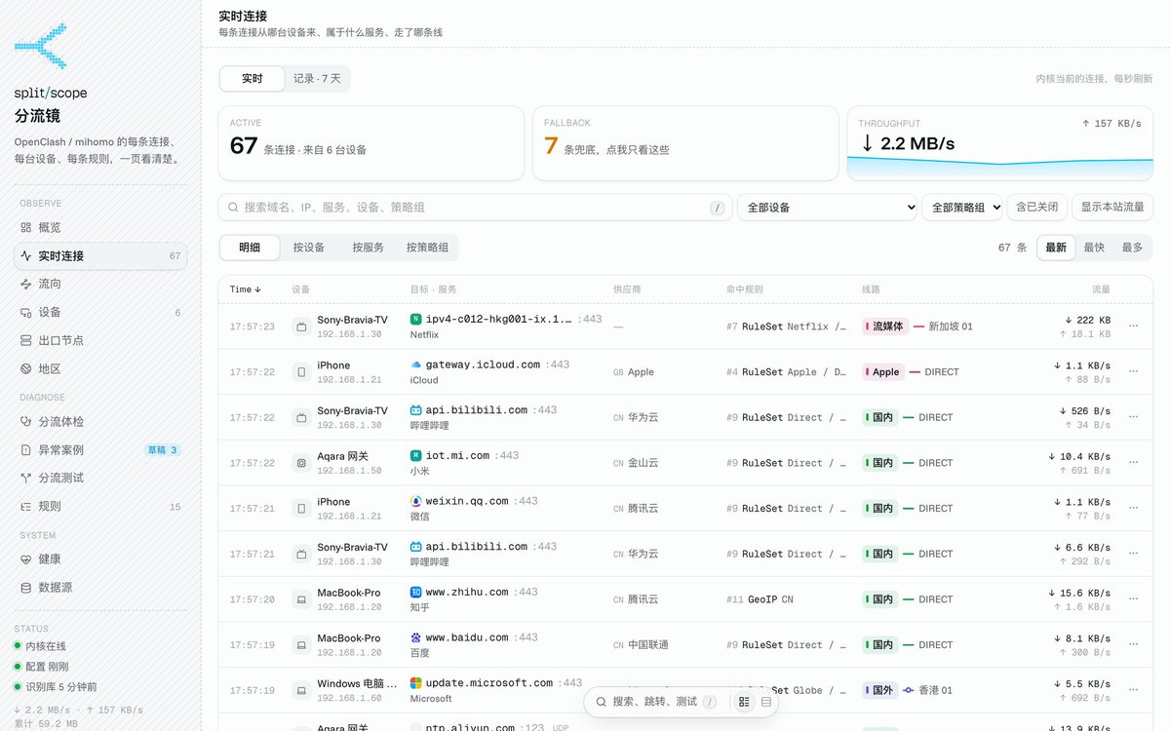This screenshot has height=731, width=1170.
Task: Switch to the 记录 · 7 天 tab
Action: pos(317,79)
